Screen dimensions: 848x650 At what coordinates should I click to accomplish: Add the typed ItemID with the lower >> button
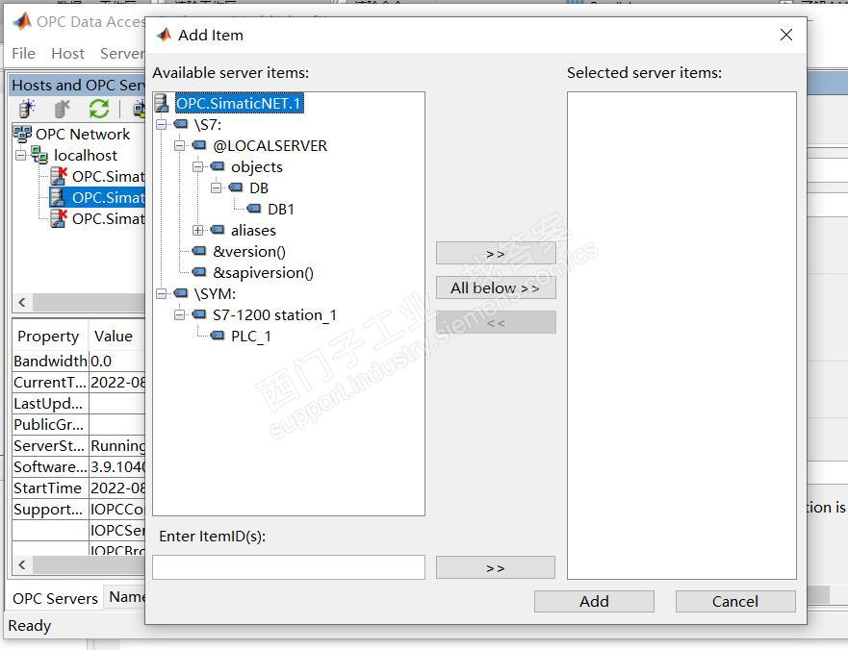(496, 568)
